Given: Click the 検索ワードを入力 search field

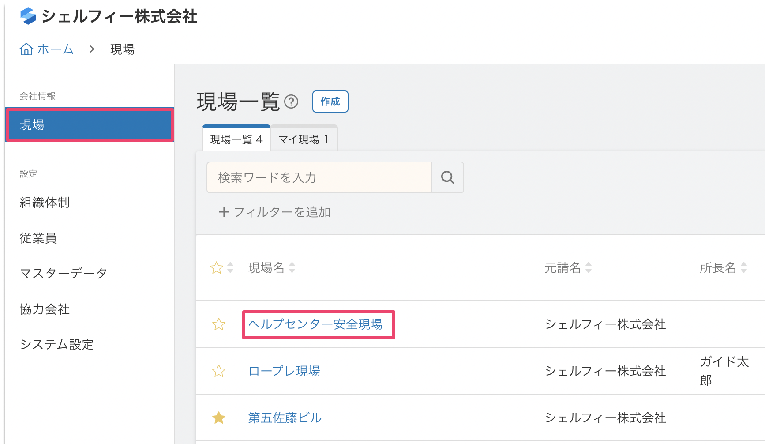Looking at the screenshot, I should click(x=319, y=177).
